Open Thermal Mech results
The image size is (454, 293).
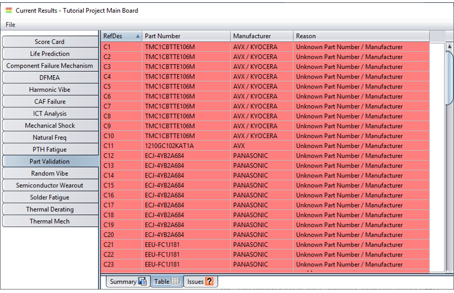(50, 221)
